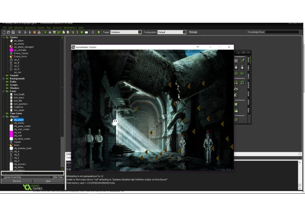305x216 pixels.
Task: Click the green Run game play arrow
Action: [25, 32]
